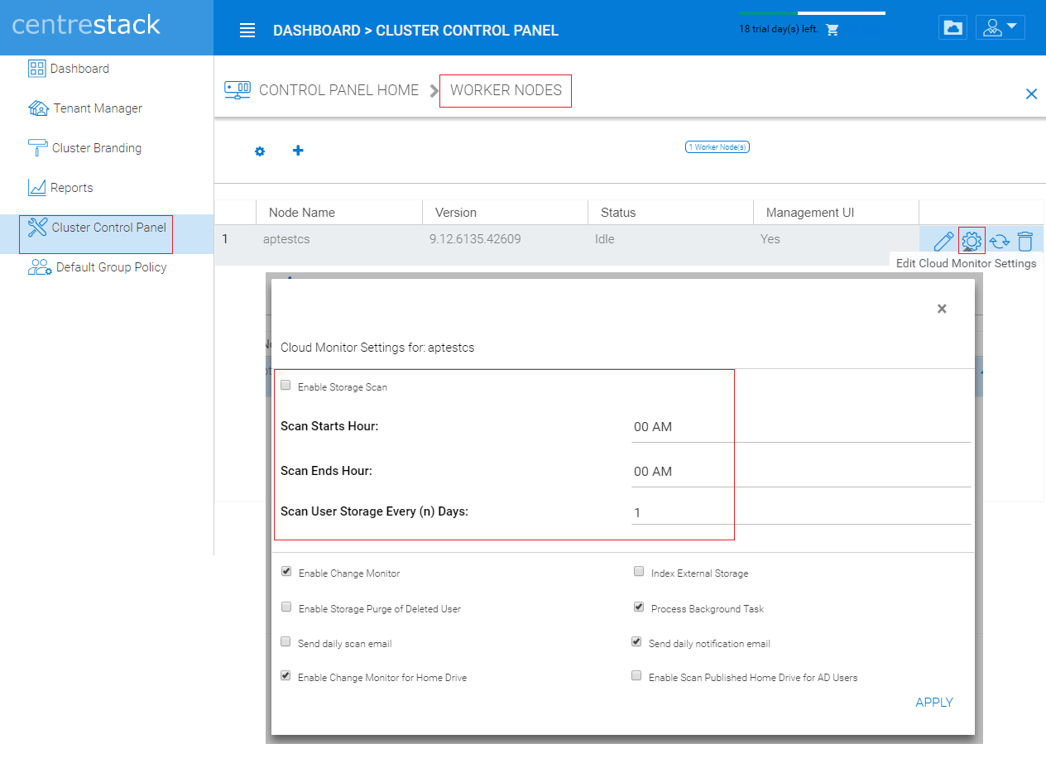Open worker node settings gear in toolbar
The image size is (1046, 763).
[260, 151]
